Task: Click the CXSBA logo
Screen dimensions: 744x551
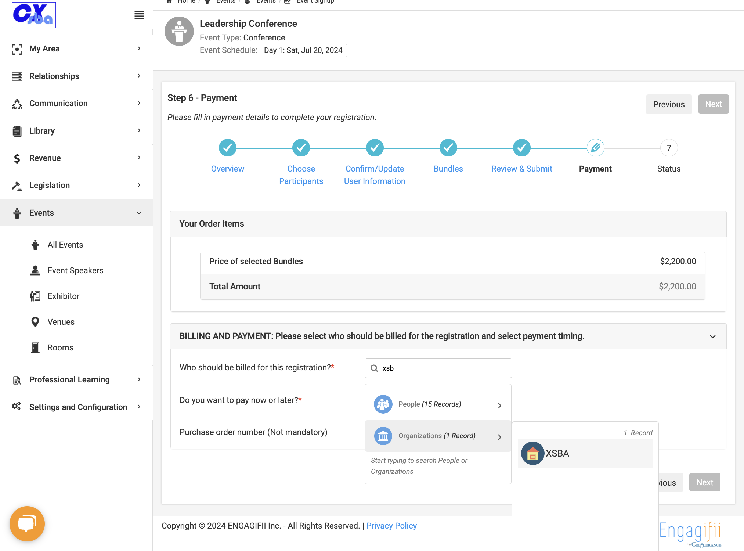Action: point(34,15)
